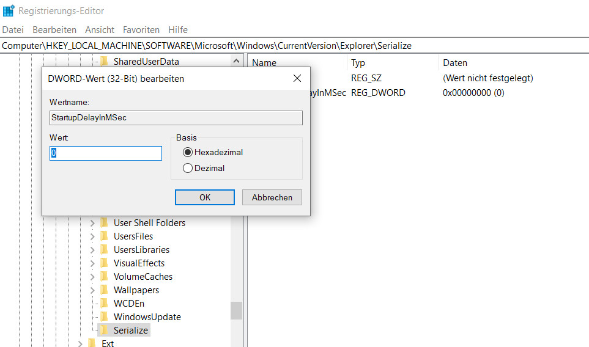Viewport: 589px width, 347px height.
Task: Click the Ext folder icon
Action: (92, 343)
